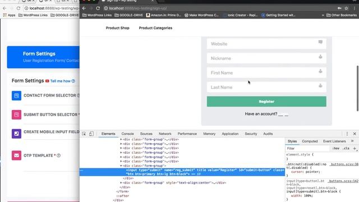359x202 pixels.
Task: Click front browser address bar URL
Action: click(x=137, y=8)
